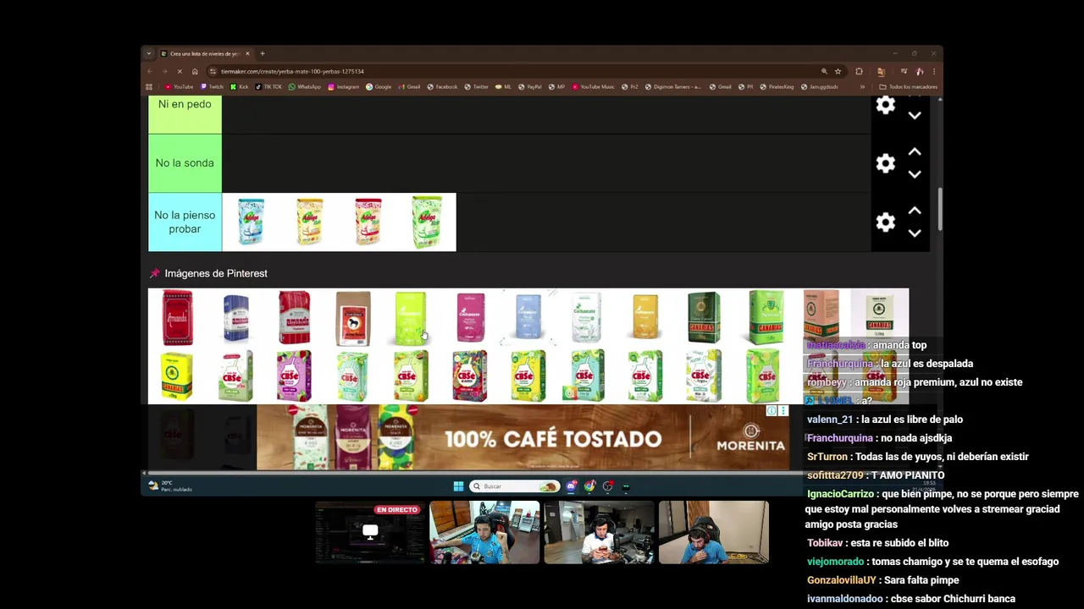Select the 'EN DIRECTO' stream thumbnail

[370, 532]
